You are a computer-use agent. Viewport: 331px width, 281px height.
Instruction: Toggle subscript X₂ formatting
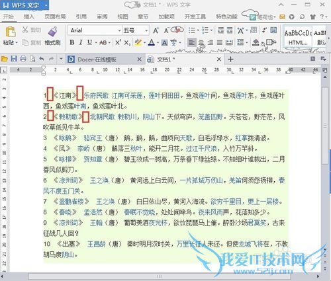click(x=127, y=42)
